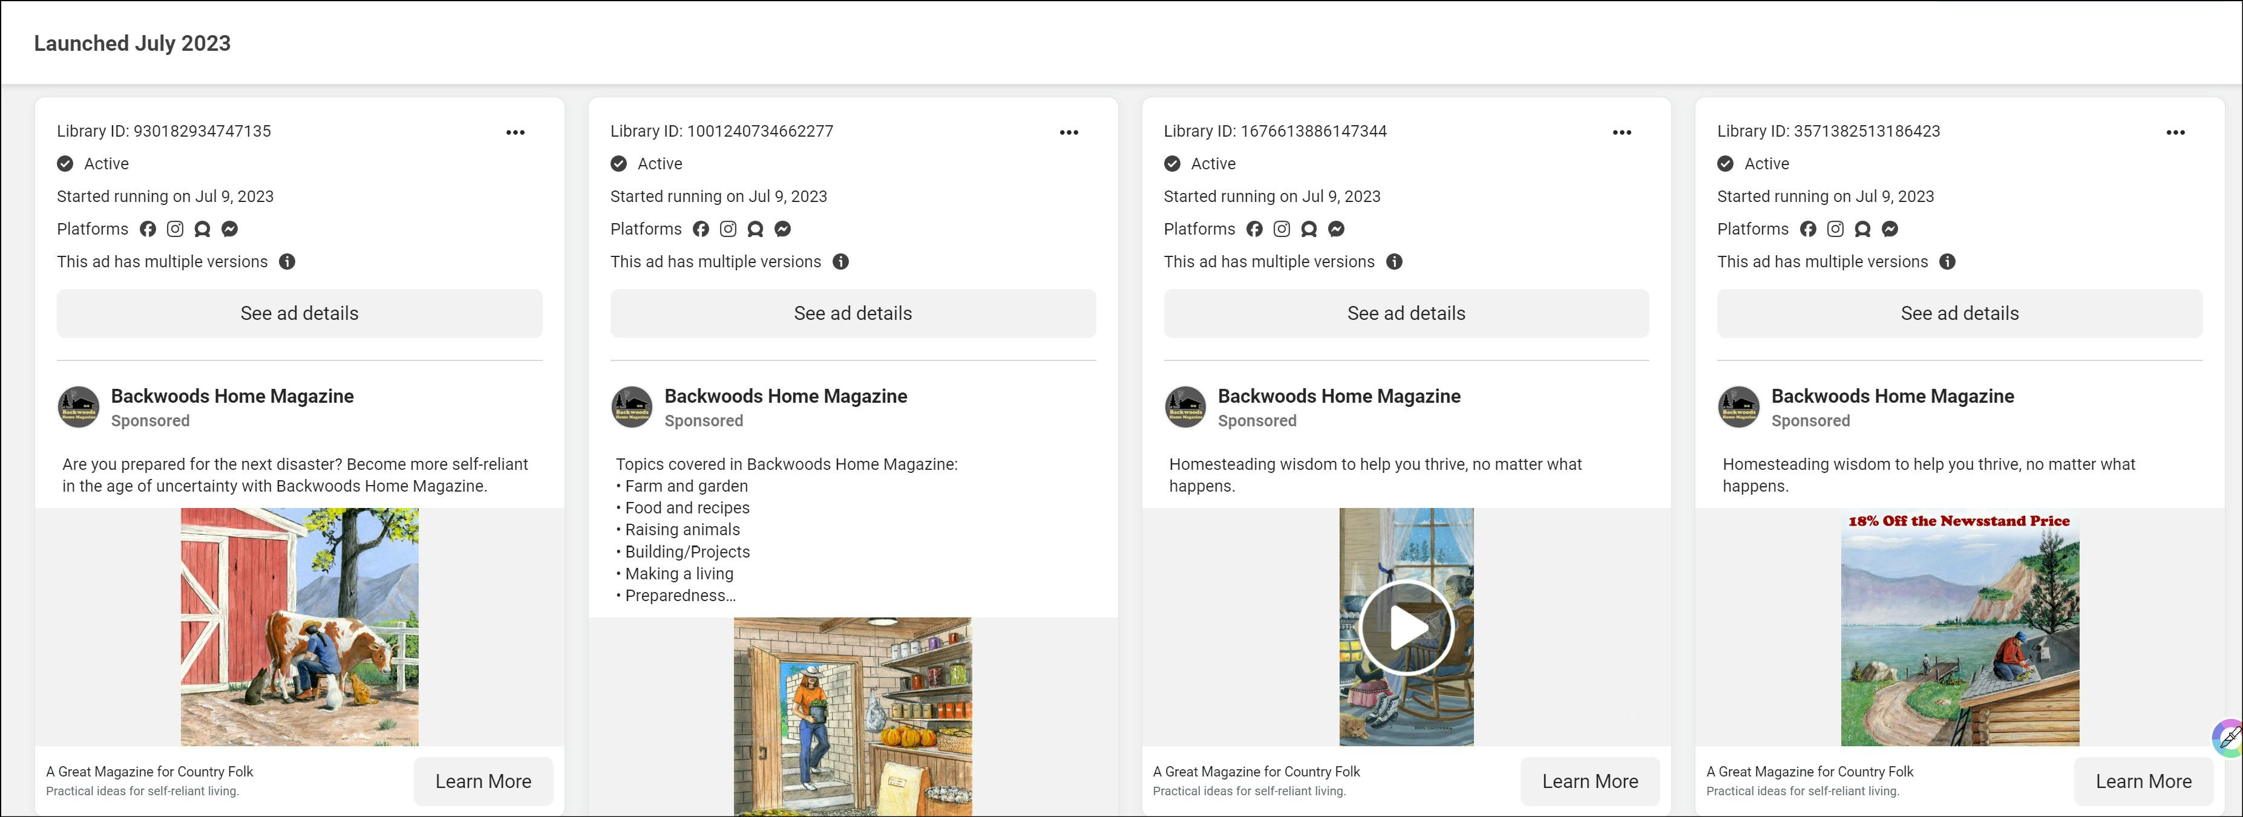The height and width of the screenshot is (817, 2243).
Task: Click text 'Library ID: 1001240734662277'
Action: pyautogui.click(x=722, y=131)
